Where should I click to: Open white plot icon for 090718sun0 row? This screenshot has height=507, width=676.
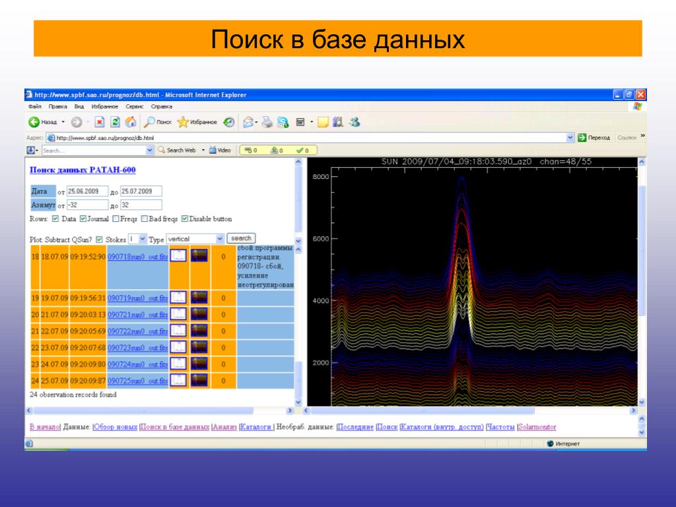pos(178,255)
